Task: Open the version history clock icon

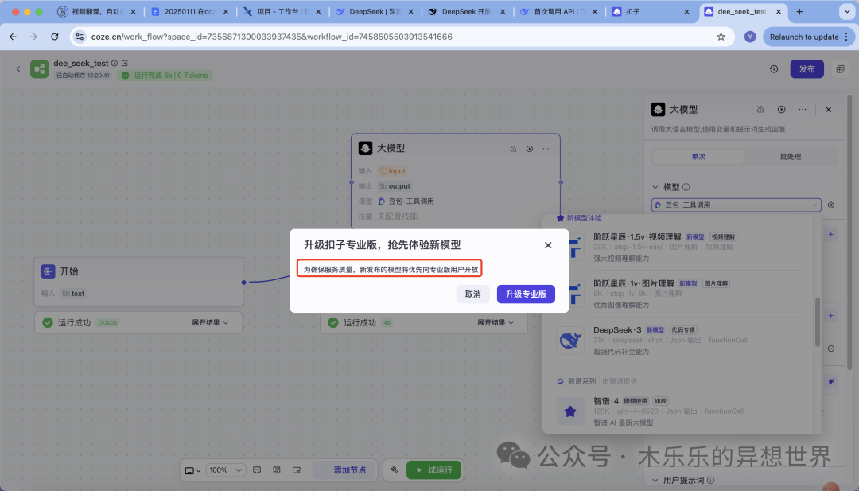Action: (x=774, y=69)
